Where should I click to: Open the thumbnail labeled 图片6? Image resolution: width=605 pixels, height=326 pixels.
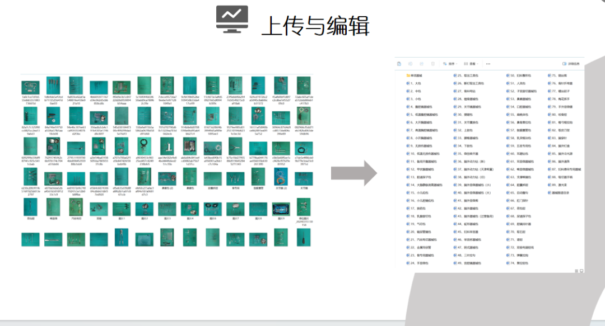coord(213,210)
